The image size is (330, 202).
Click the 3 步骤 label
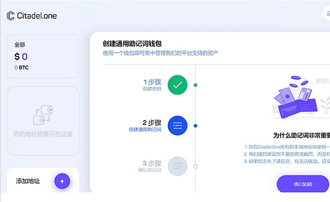(x=152, y=163)
